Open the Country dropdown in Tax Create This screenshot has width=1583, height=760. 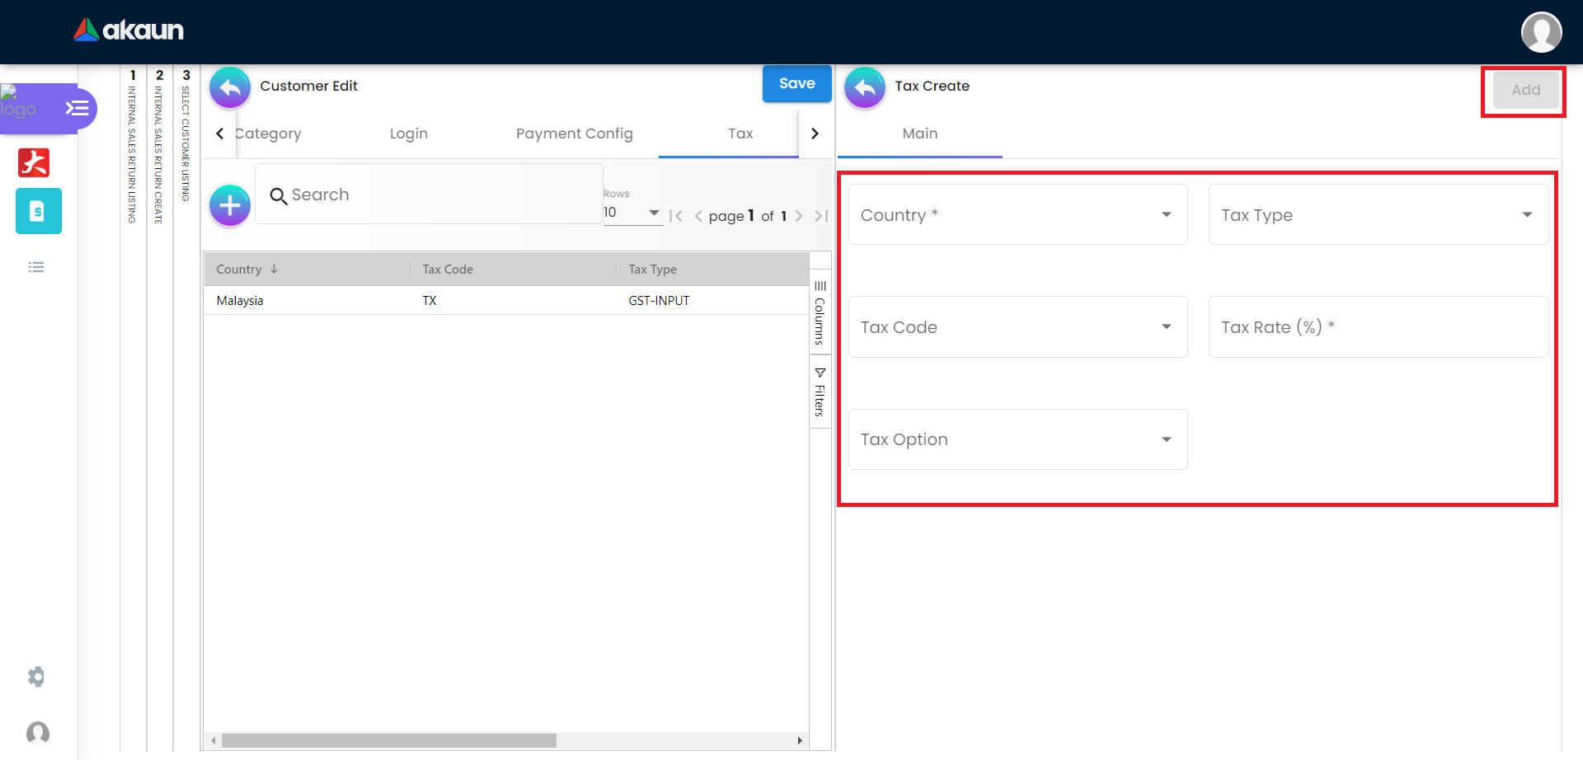[x=1017, y=214]
